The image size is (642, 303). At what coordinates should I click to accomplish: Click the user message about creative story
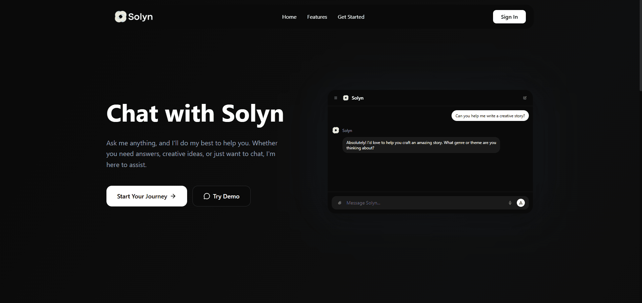point(490,116)
